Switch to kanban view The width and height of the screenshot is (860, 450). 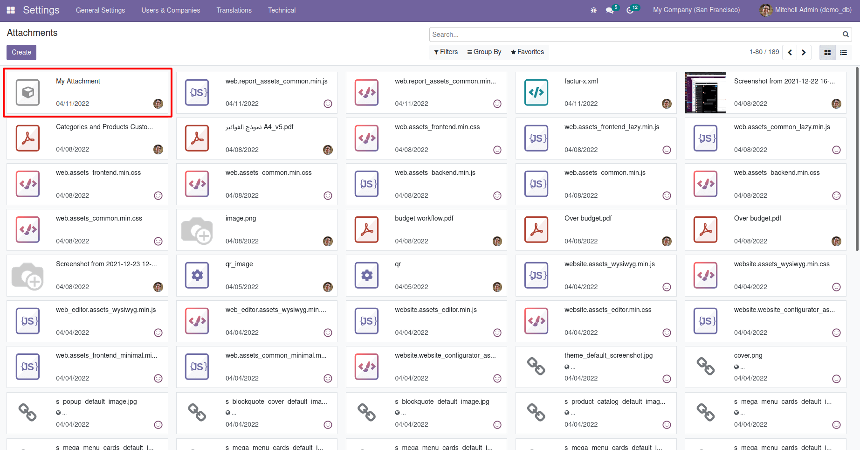point(827,52)
